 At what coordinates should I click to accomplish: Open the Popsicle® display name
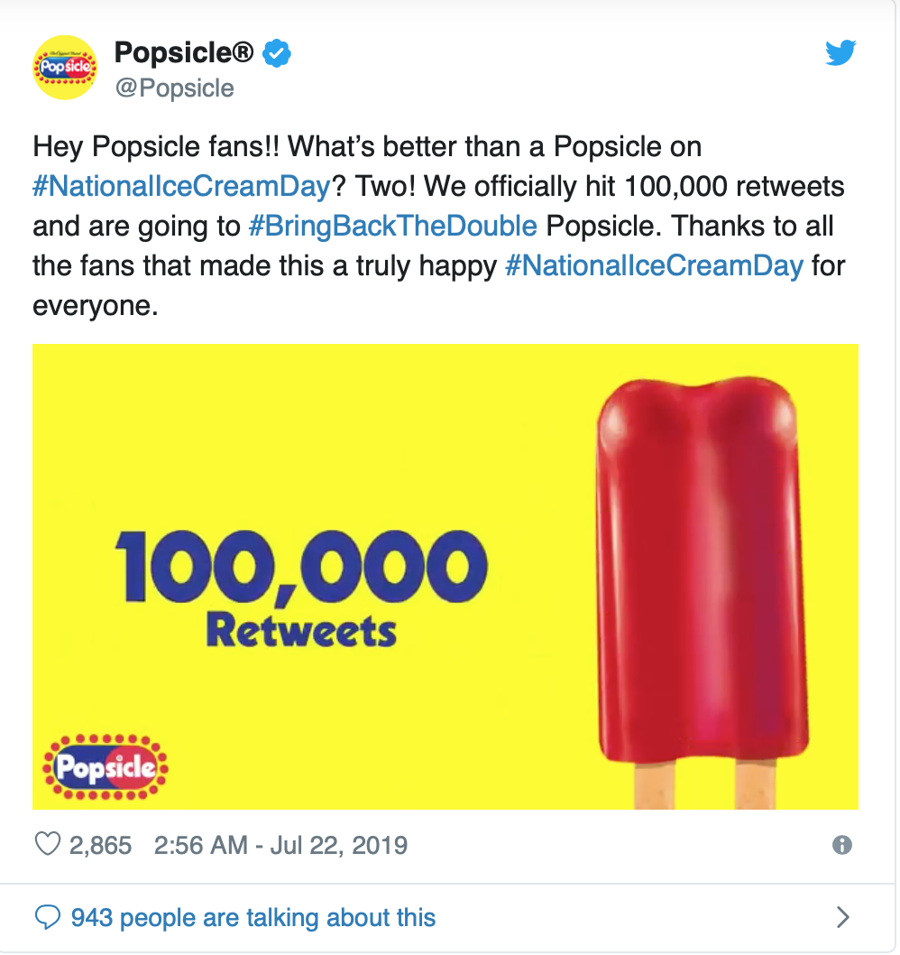pyautogui.click(x=184, y=52)
